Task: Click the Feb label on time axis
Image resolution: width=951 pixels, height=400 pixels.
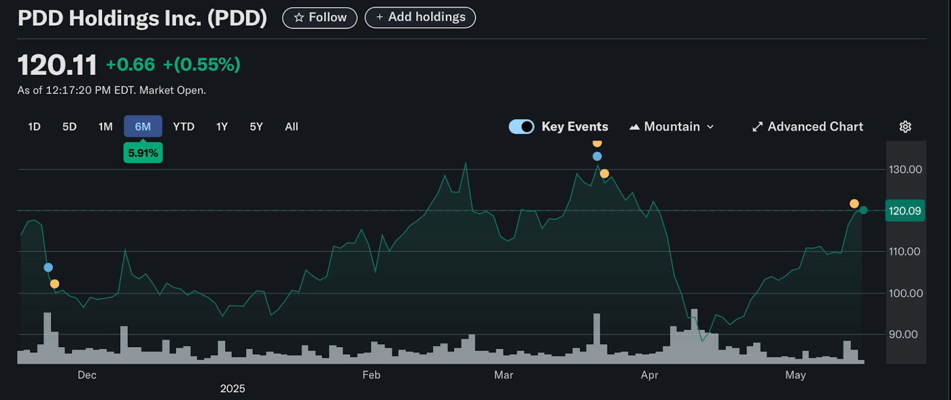Action: (x=371, y=375)
